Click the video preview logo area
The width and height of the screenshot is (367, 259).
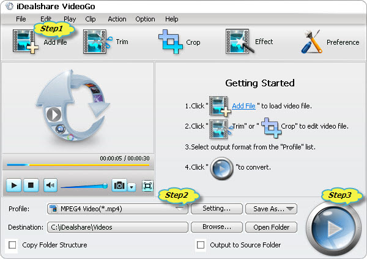coord(73,106)
